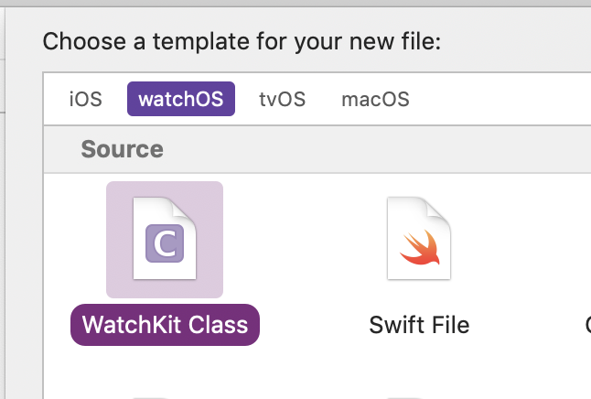Click the gray window strip above the dialog
This screenshot has width=591, height=399.
(x=293, y=3)
